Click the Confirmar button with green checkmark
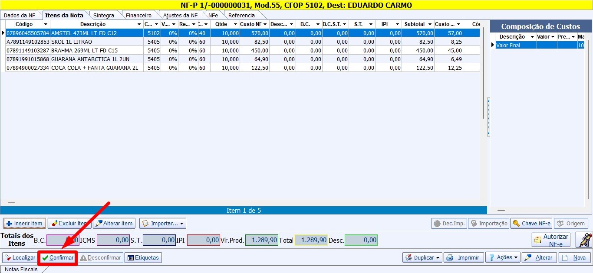 pyautogui.click(x=58, y=258)
